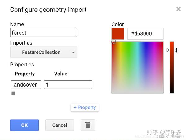Choose the dark bottom of the brightness bar
The width and height of the screenshot is (186, 140).
click(x=172, y=91)
